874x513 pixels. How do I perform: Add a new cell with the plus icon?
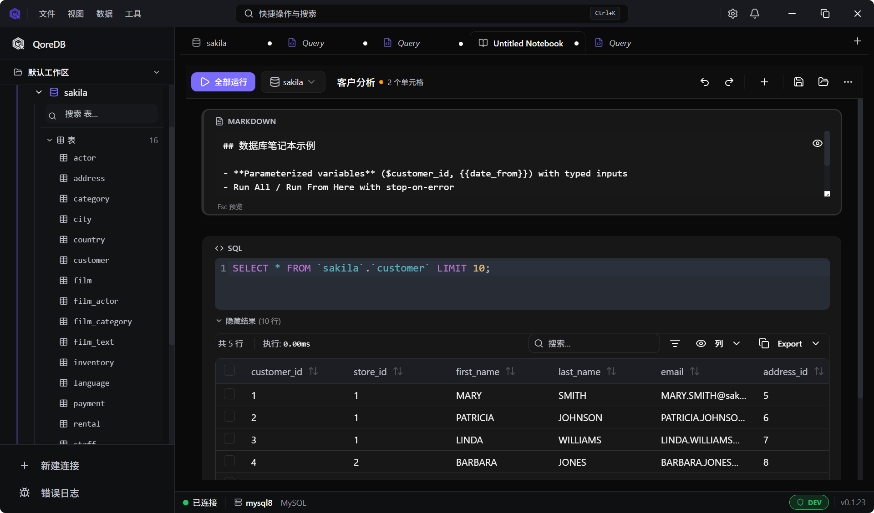coord(764,82)
